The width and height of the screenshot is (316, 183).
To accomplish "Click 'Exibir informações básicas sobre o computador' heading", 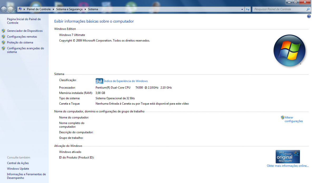I will 94,21.
